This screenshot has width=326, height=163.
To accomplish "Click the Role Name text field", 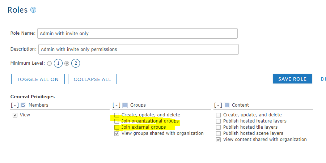I will (137, 33).
